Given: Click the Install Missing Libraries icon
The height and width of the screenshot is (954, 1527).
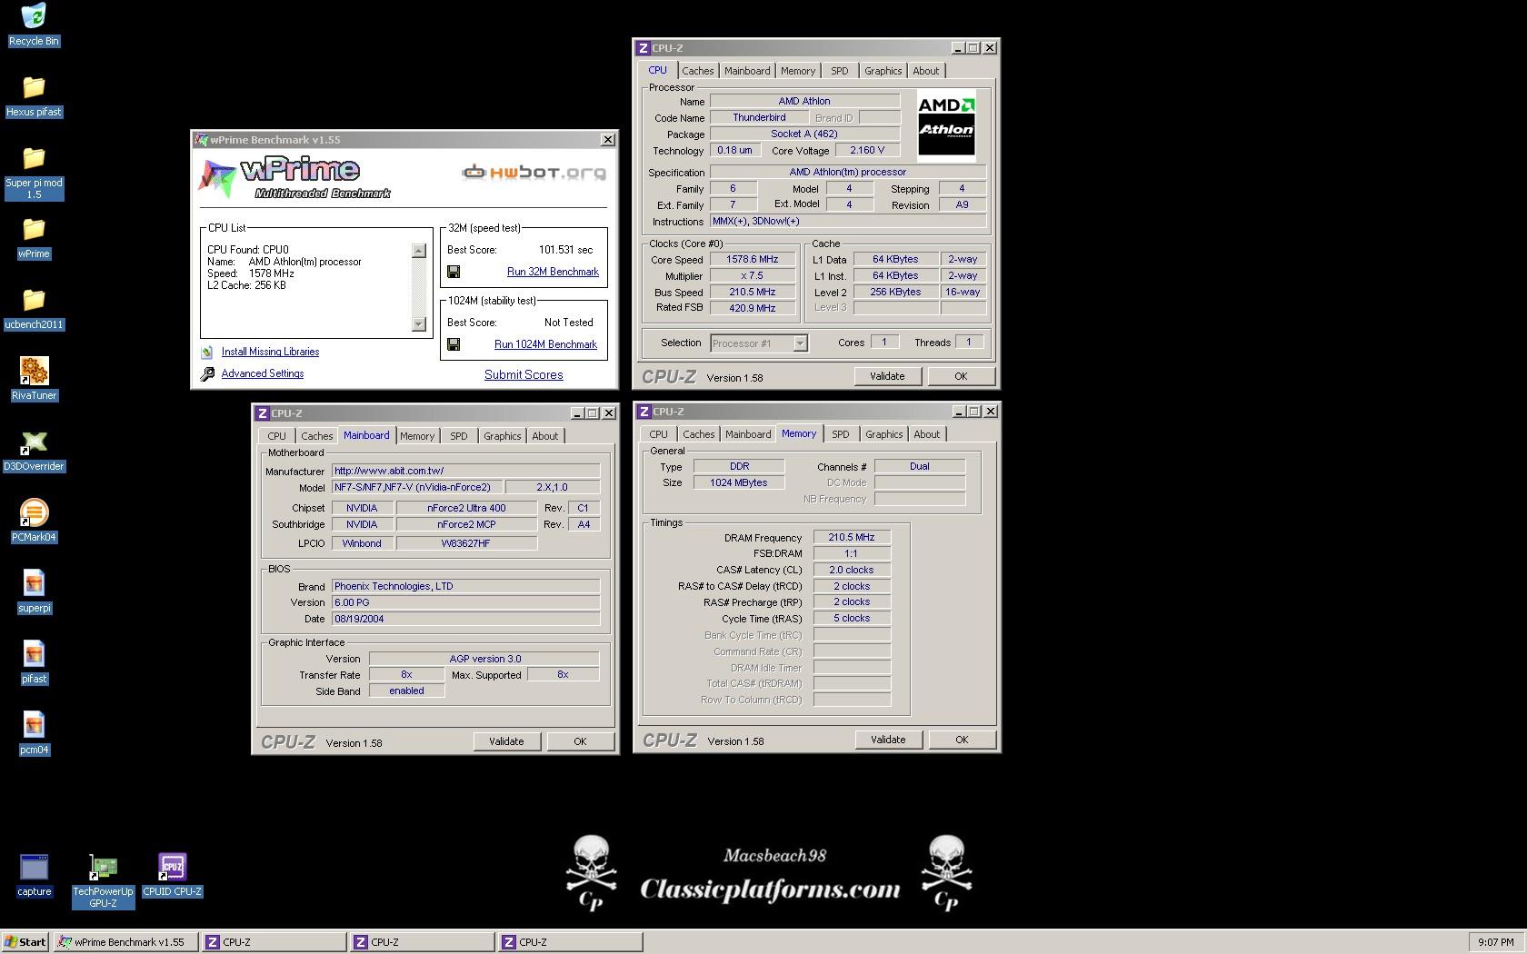Looking at the screenshot, I should (x=207, y=352).
